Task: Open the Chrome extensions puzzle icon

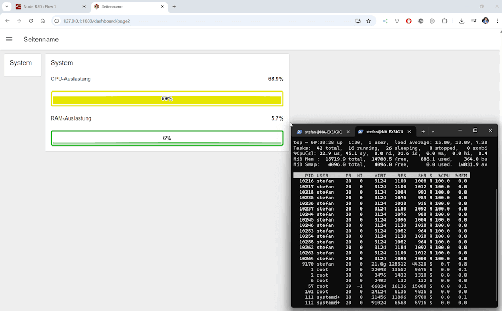Action: (x=444, y=20)
